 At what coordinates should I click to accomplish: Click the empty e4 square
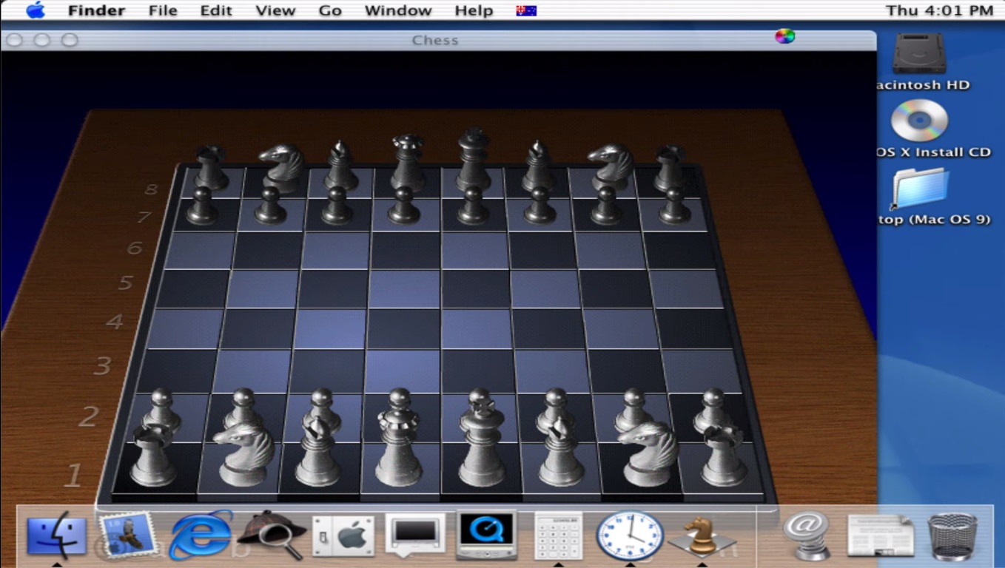click(x=477, y=328)
